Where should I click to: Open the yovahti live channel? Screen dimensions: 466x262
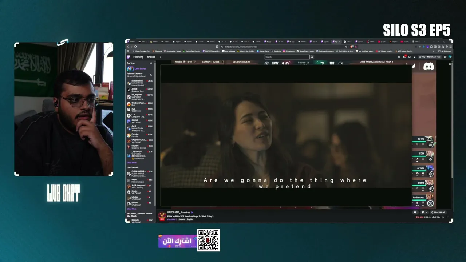140,203
